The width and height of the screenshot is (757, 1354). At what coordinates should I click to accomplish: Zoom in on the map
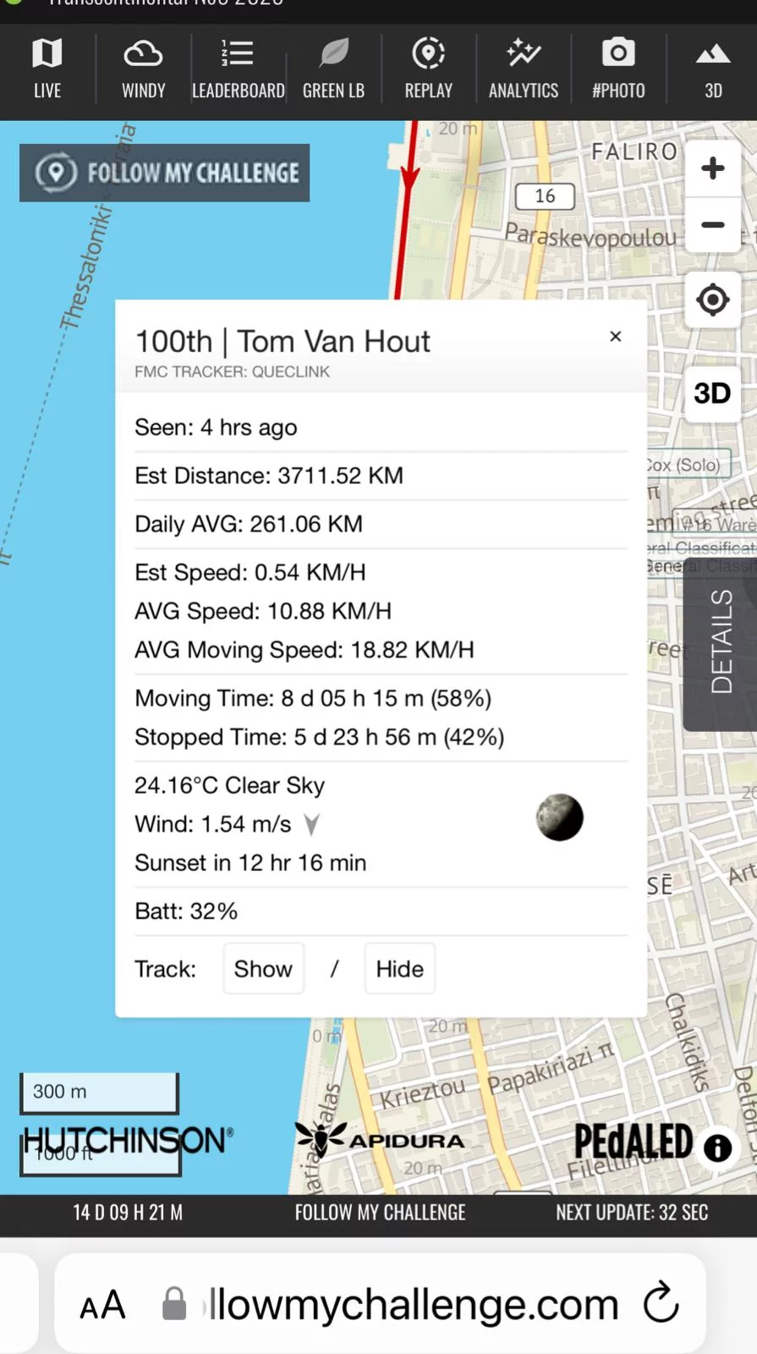click(712, 168)
